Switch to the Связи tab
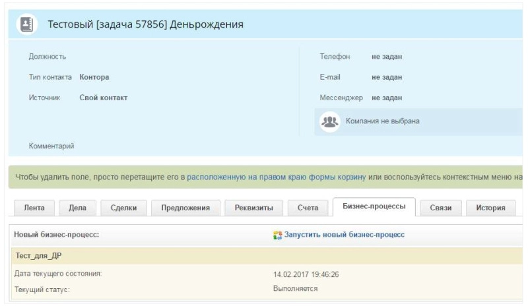Image resolution: width=528 pixels, height=306 pixels. (441, 208)
